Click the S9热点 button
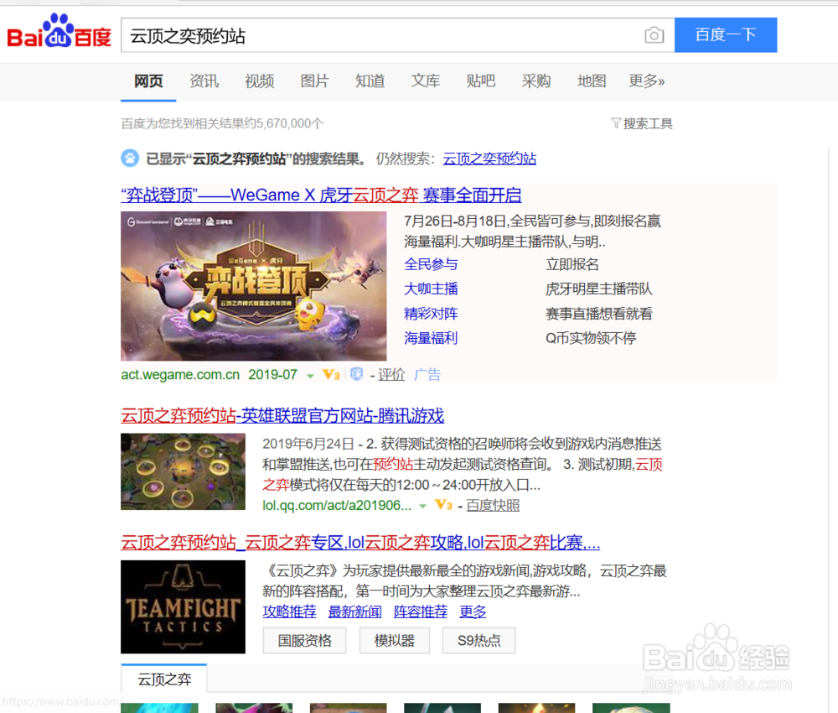 478,640
